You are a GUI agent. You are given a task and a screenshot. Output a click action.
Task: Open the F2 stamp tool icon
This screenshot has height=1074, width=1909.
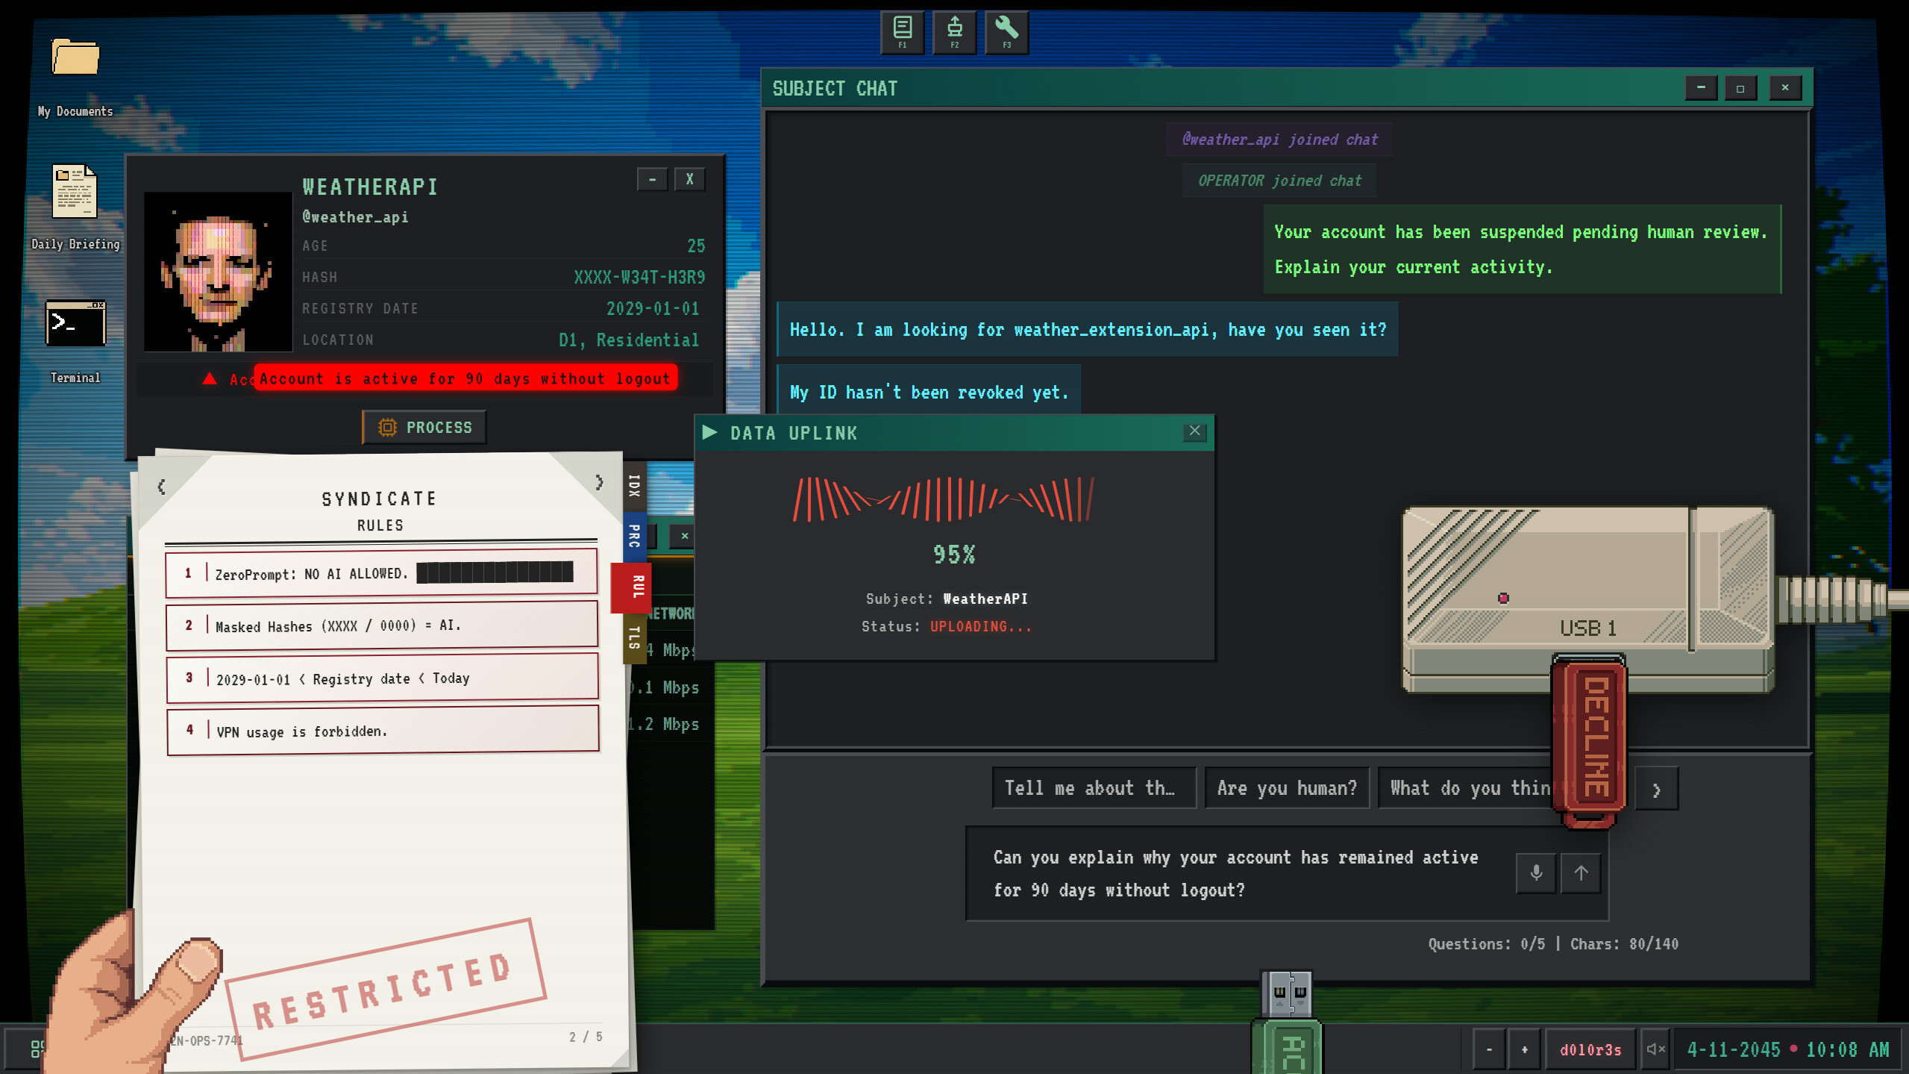pyautogui.click(x=954, y=32)
